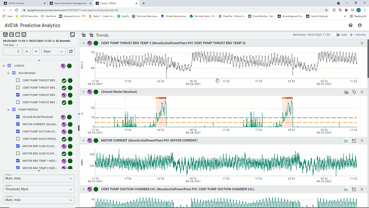369x208 pixels.
Task: Reload the browser page
Action: coord(16,10)
